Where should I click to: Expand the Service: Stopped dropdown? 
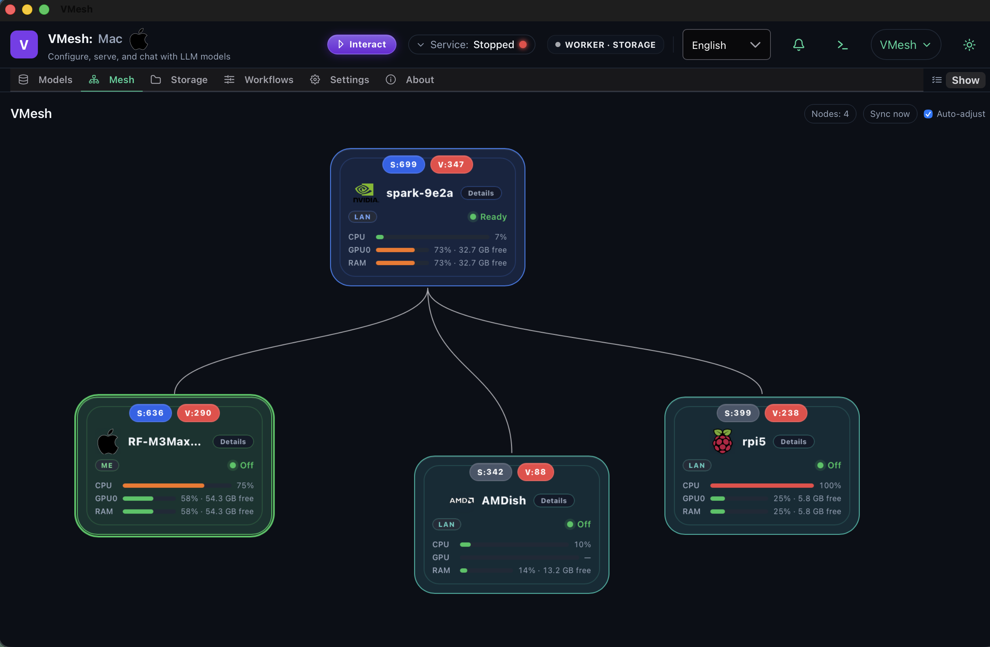471,44
